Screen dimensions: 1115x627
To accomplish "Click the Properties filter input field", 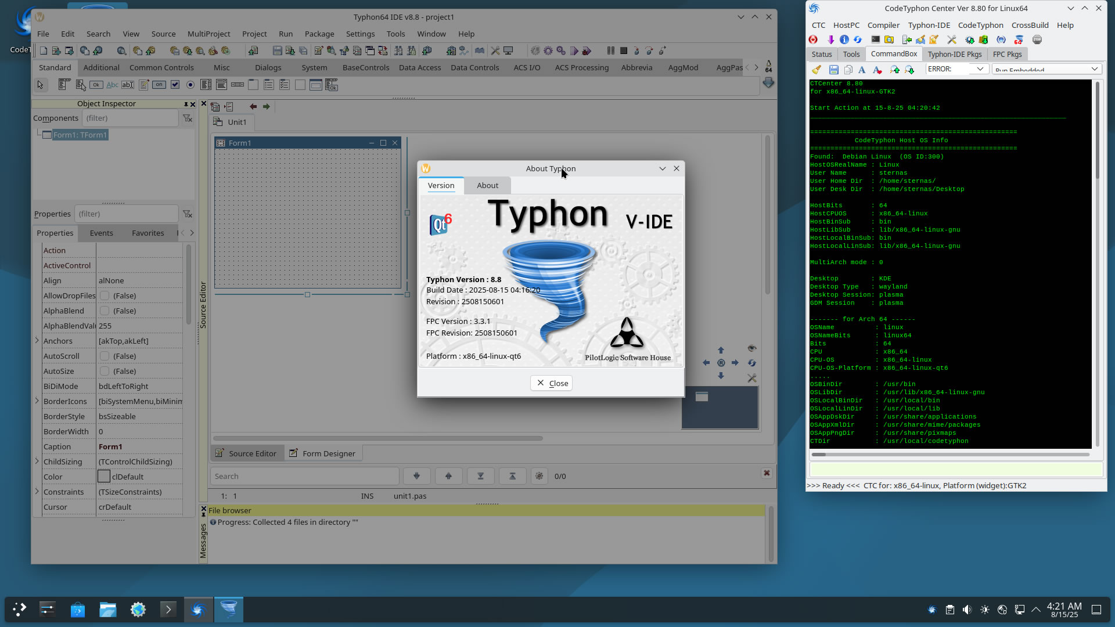I will click(x=127, y=214).
